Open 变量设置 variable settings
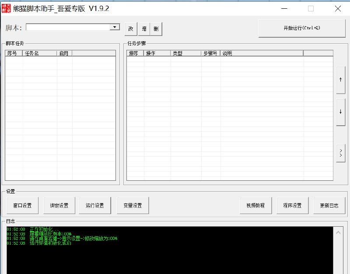This screenshot has width=350, height=274. (132, 205)
